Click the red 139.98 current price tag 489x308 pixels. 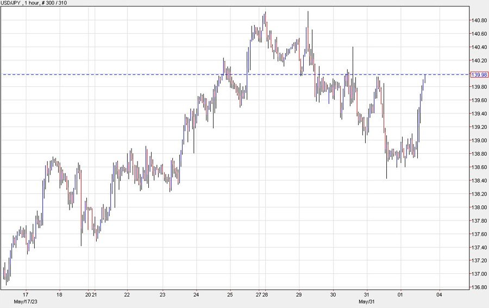pyautogui.click(x=479, y=74)
